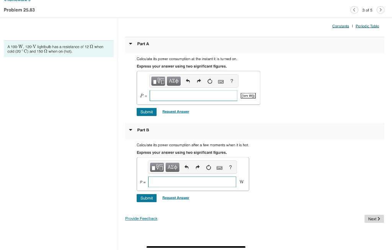Reset Part A answer with circular arrow

tap(210, 81)
